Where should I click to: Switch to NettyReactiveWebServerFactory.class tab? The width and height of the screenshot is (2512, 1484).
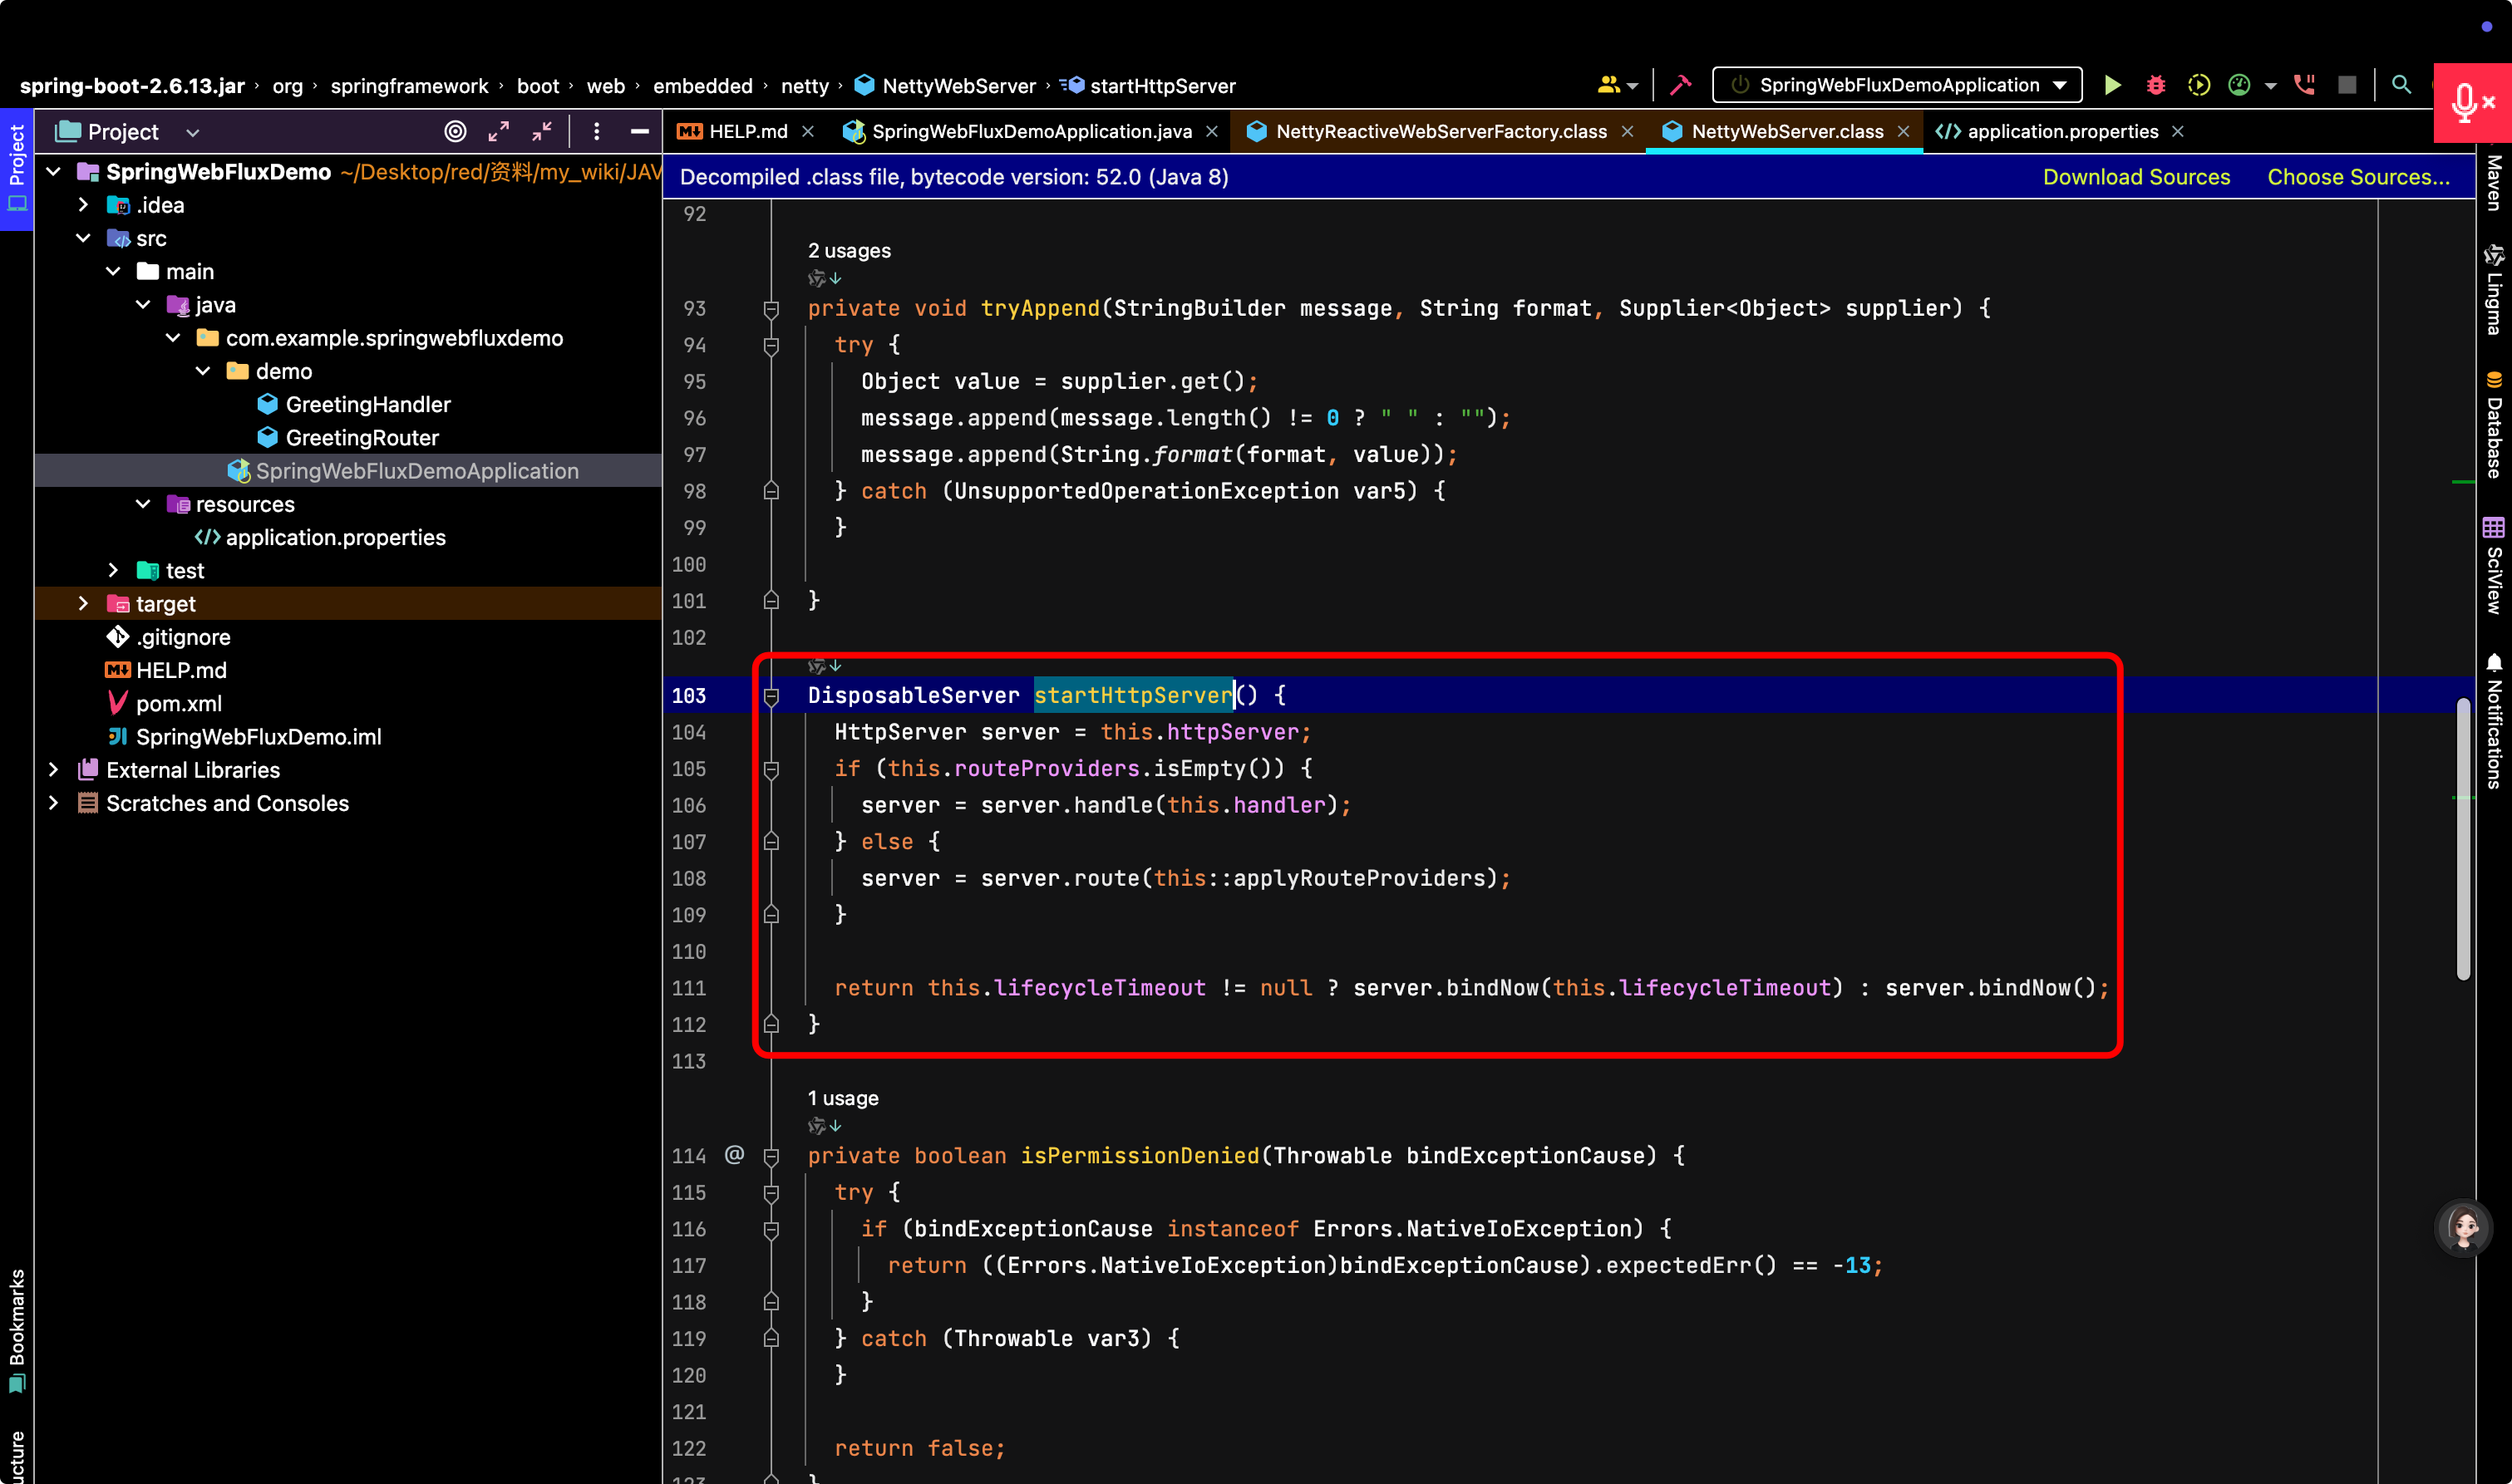pyautogui.click(x=1441, y=132)
